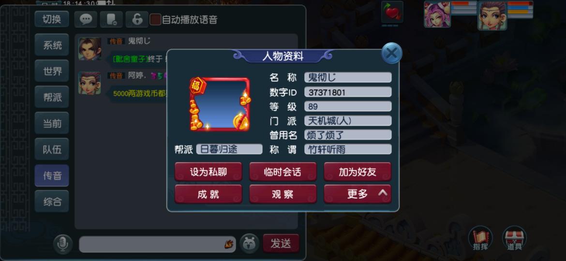Tap the microphone voice input icon

tap(63, 244)
